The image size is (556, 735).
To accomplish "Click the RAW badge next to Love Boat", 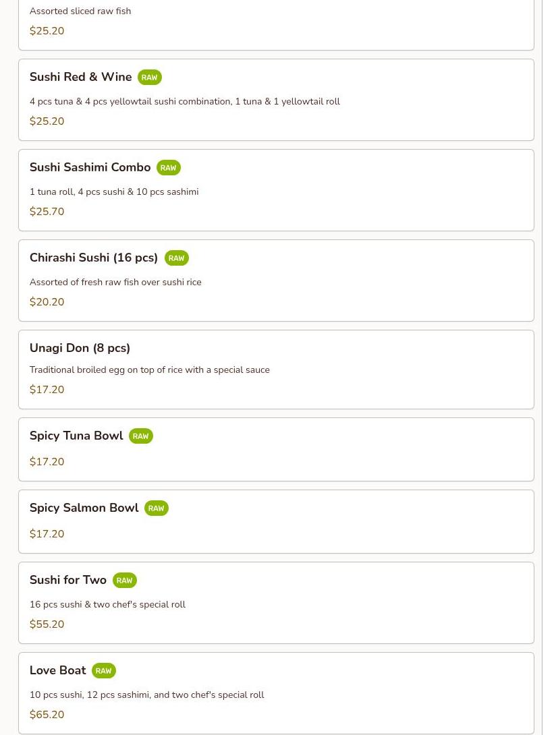I will [x=103, y=671].
